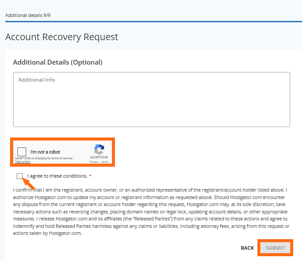Click the reCAPTCHA logo icon
This screenshot has width=302, height=261.
tap(99, 149)
